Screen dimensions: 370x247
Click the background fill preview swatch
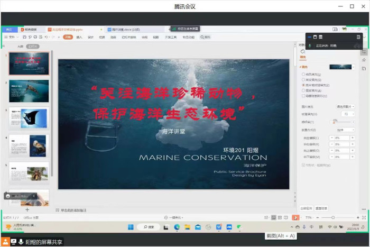(340, 67)
